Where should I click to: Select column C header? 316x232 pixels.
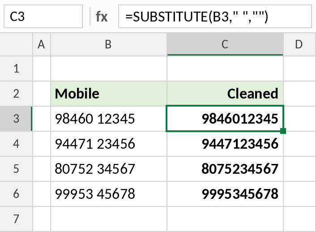click(x=225, y=44)
